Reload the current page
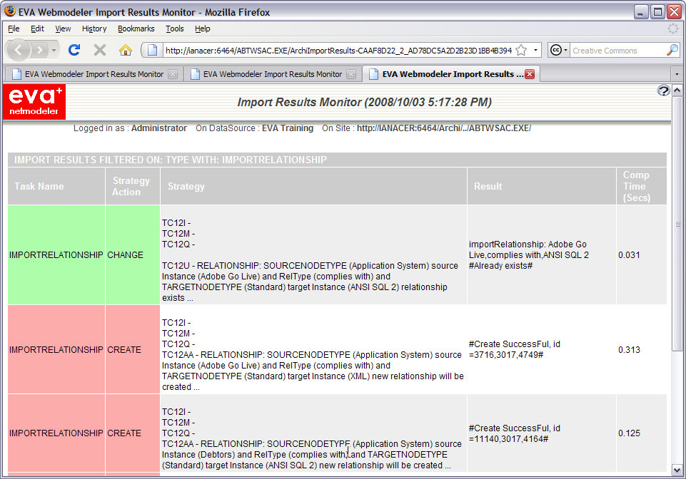 [74, 50]
